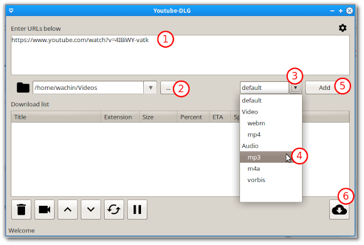The height and width of the screenshot is (245, 364).
Task: Click the Percent column header
Action: coord(193,117)
